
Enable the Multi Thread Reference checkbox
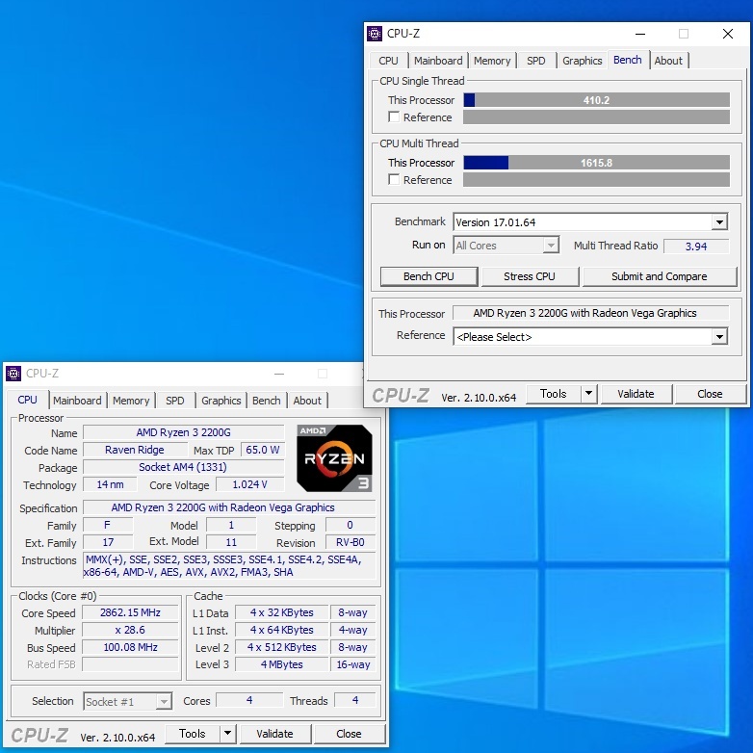click(394, 180)
